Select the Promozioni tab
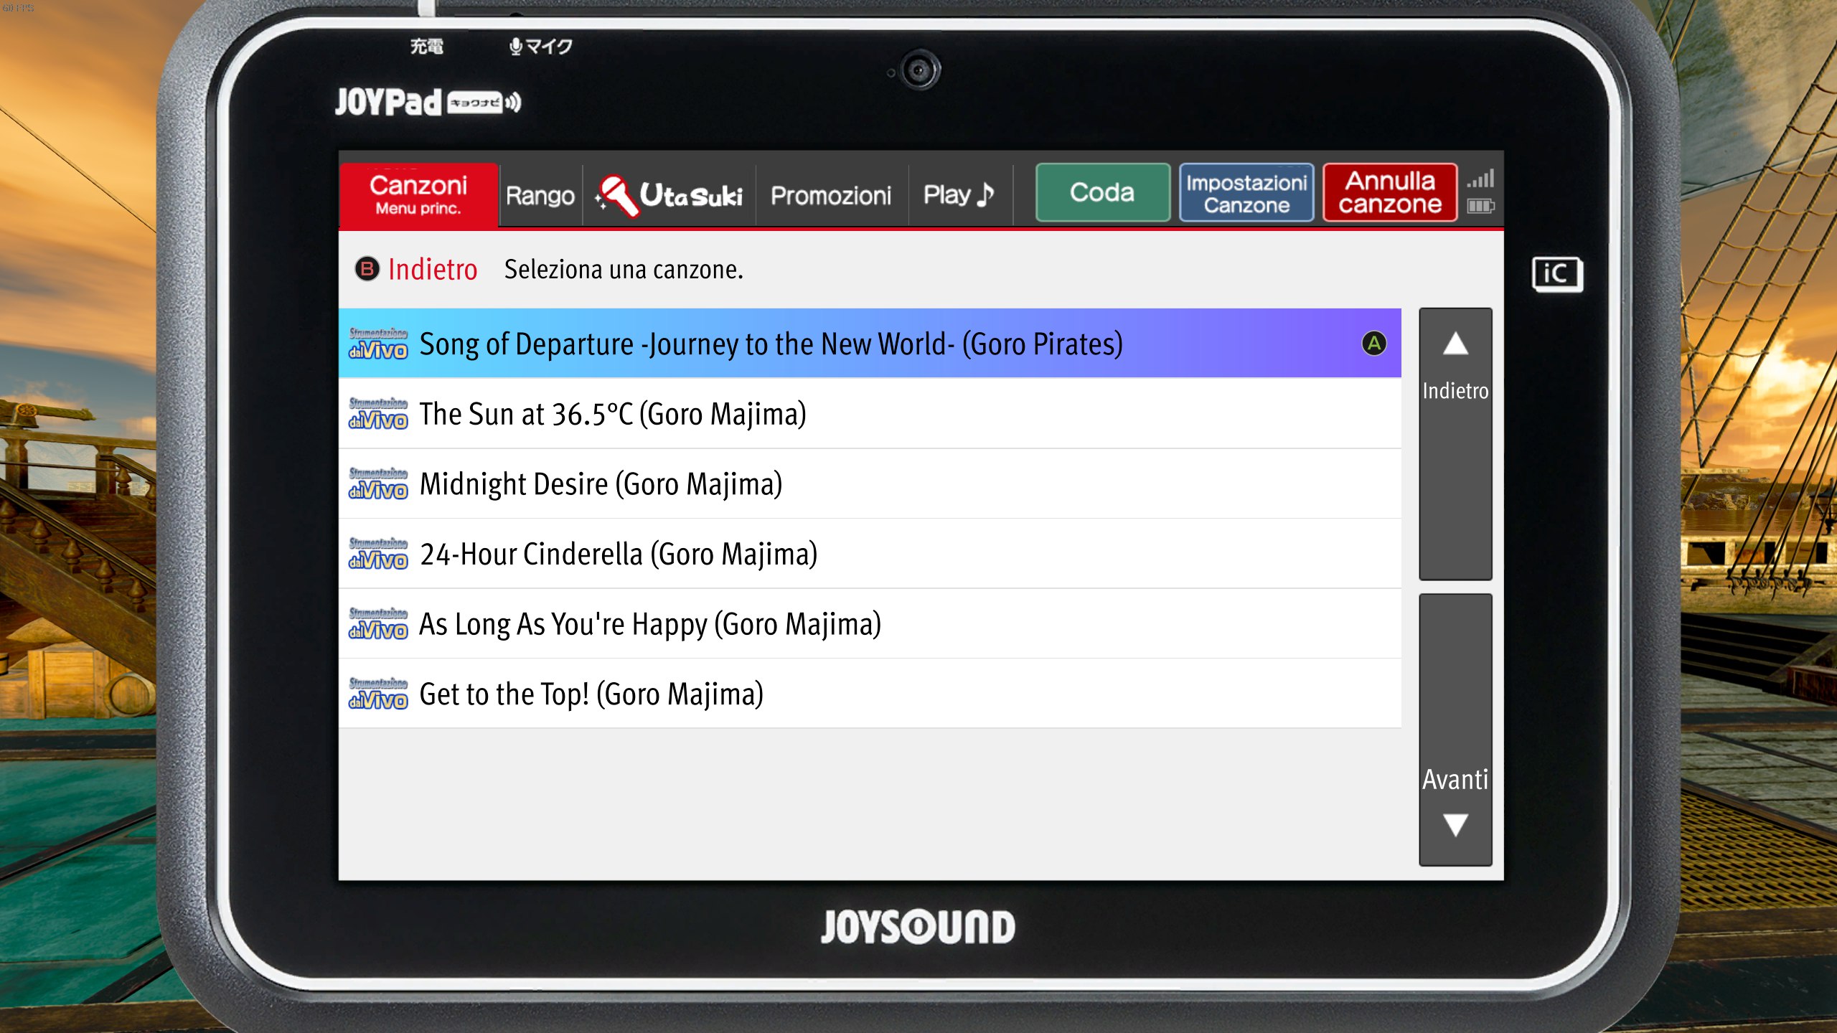This screenshot has height=1033, width=1837. point(831,195)
